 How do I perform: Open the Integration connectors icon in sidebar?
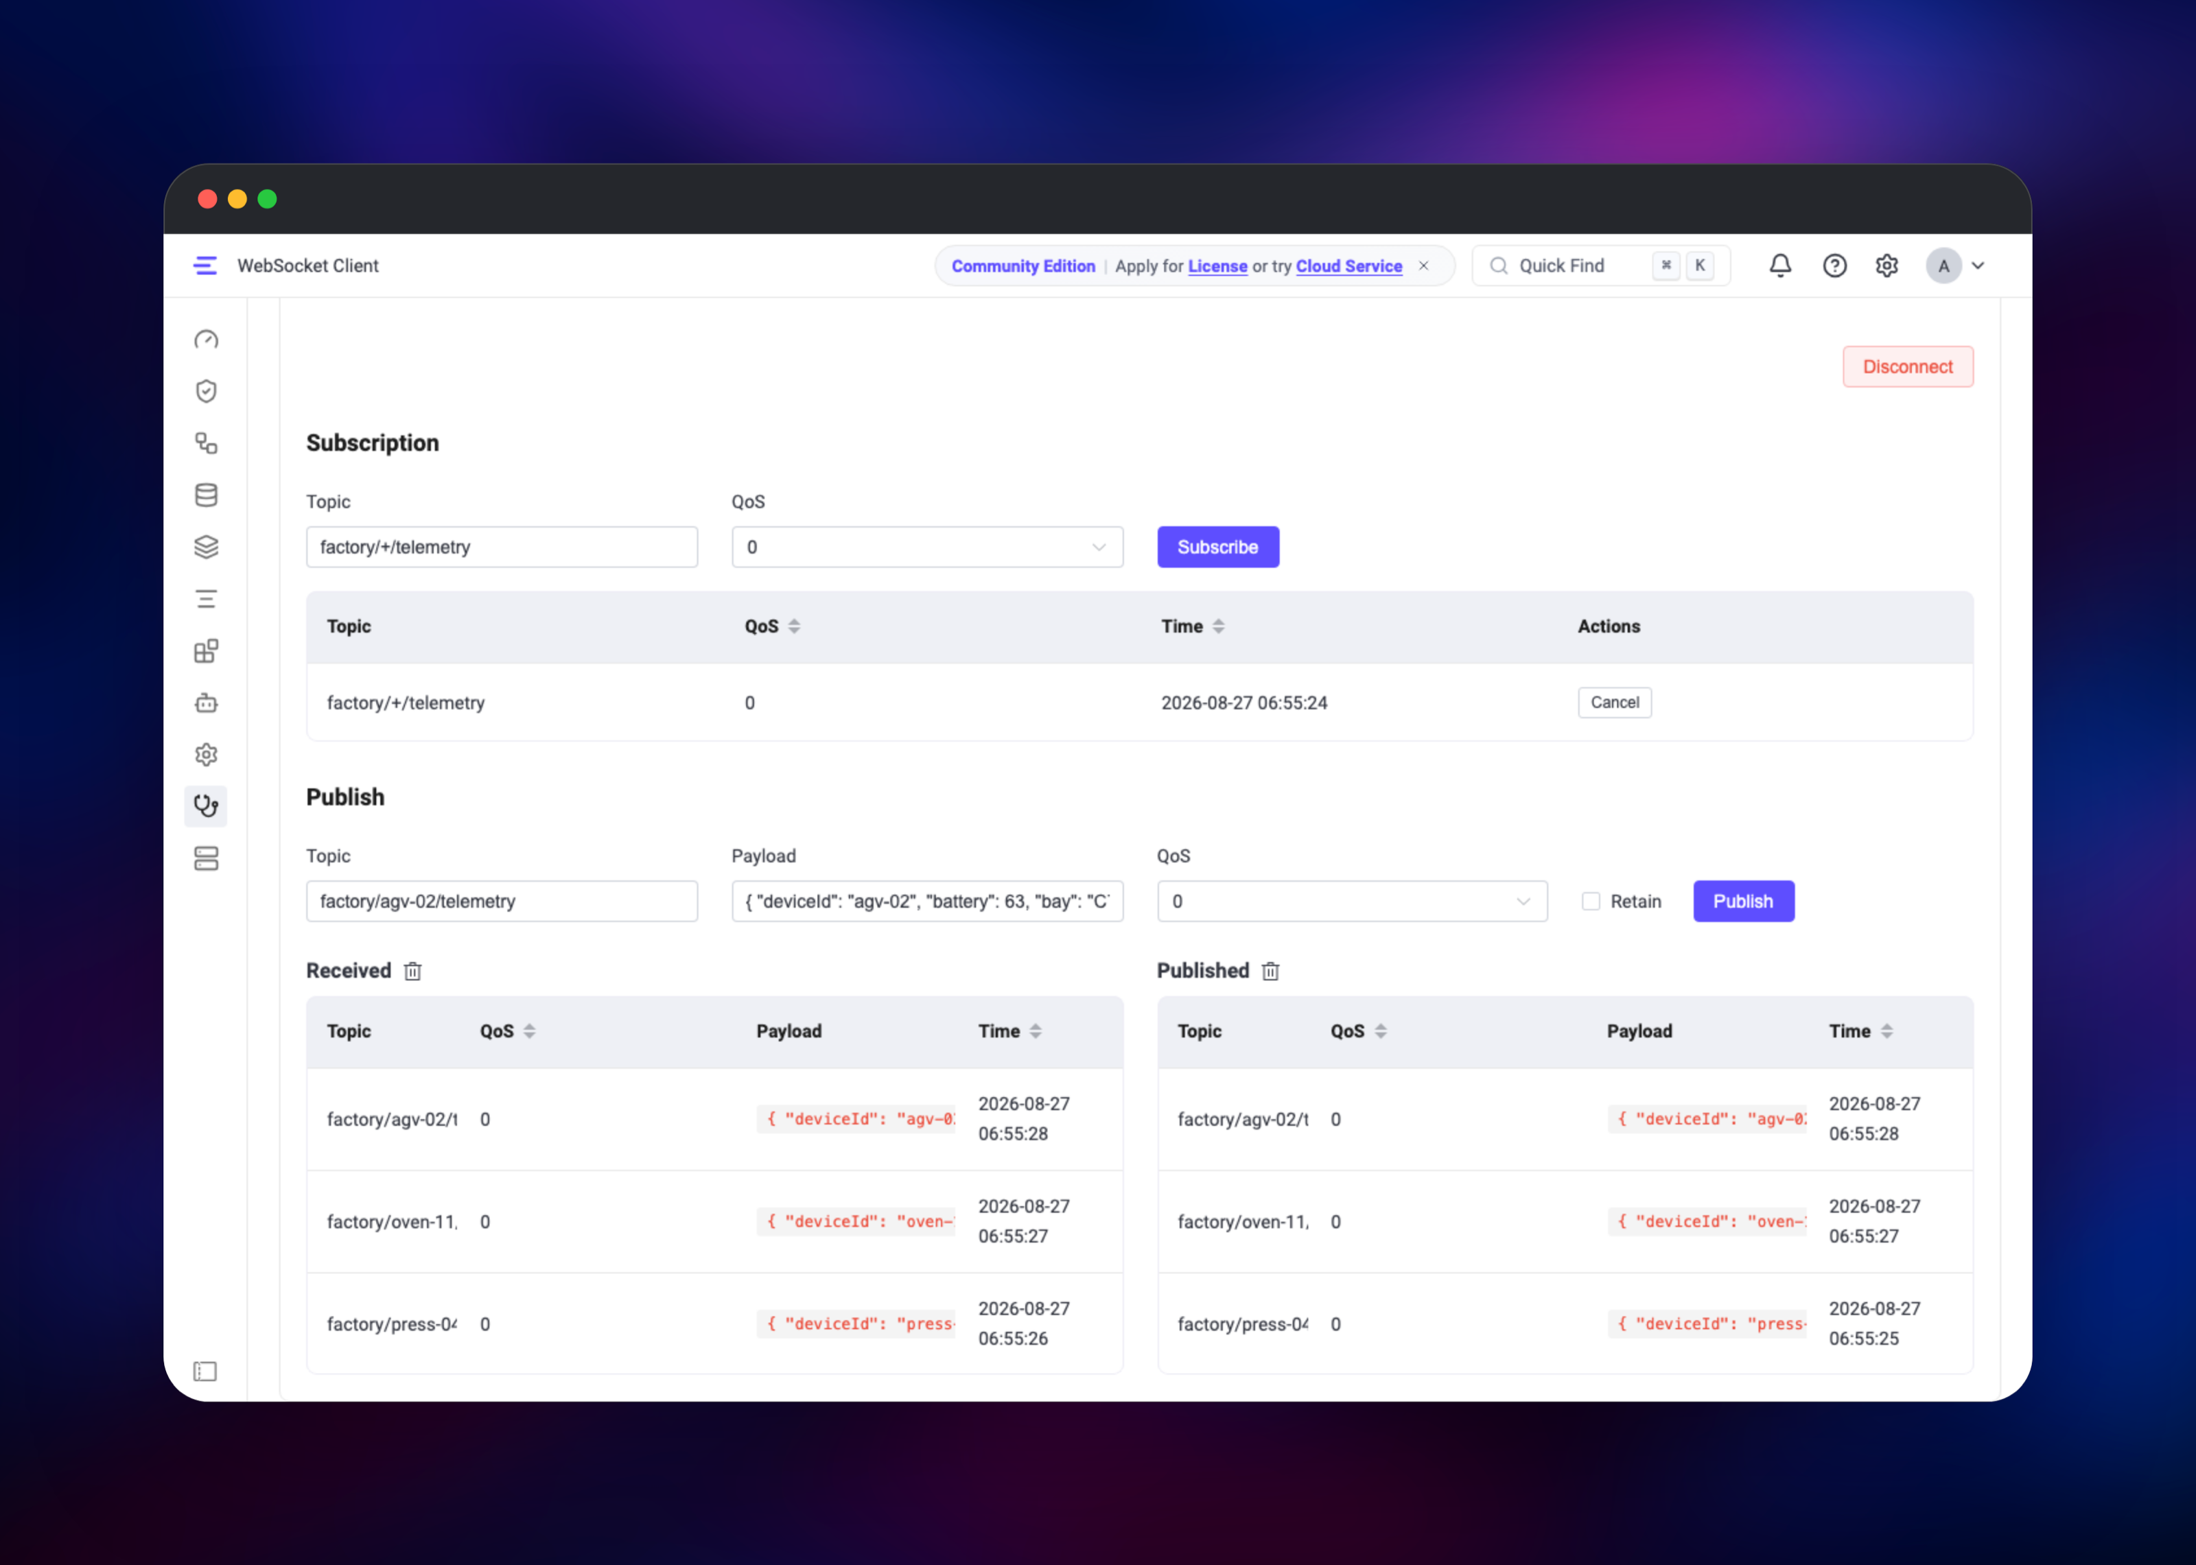pyautogui.click(x=206, y=443)
